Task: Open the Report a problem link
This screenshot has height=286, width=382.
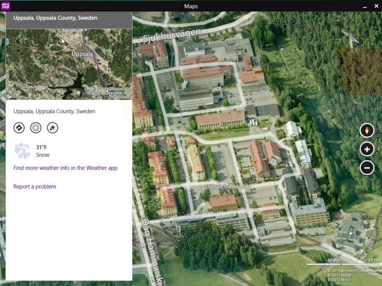Action: [35, 186]
